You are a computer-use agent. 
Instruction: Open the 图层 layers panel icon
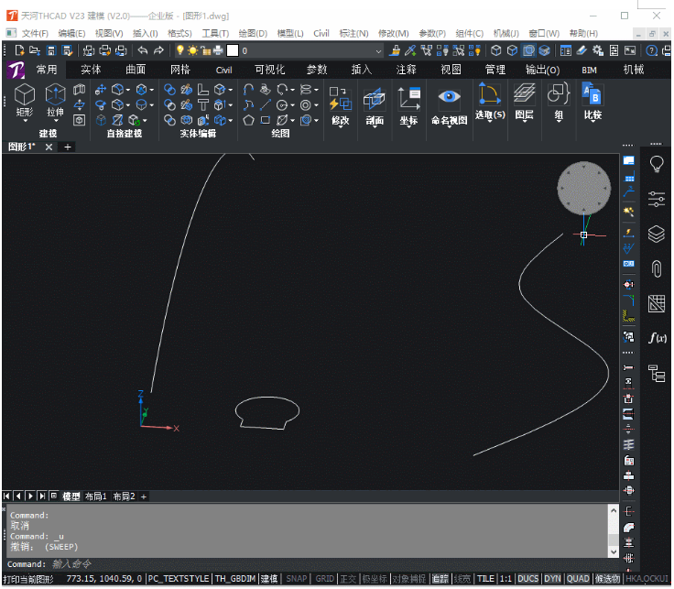(x=525, y=94)
